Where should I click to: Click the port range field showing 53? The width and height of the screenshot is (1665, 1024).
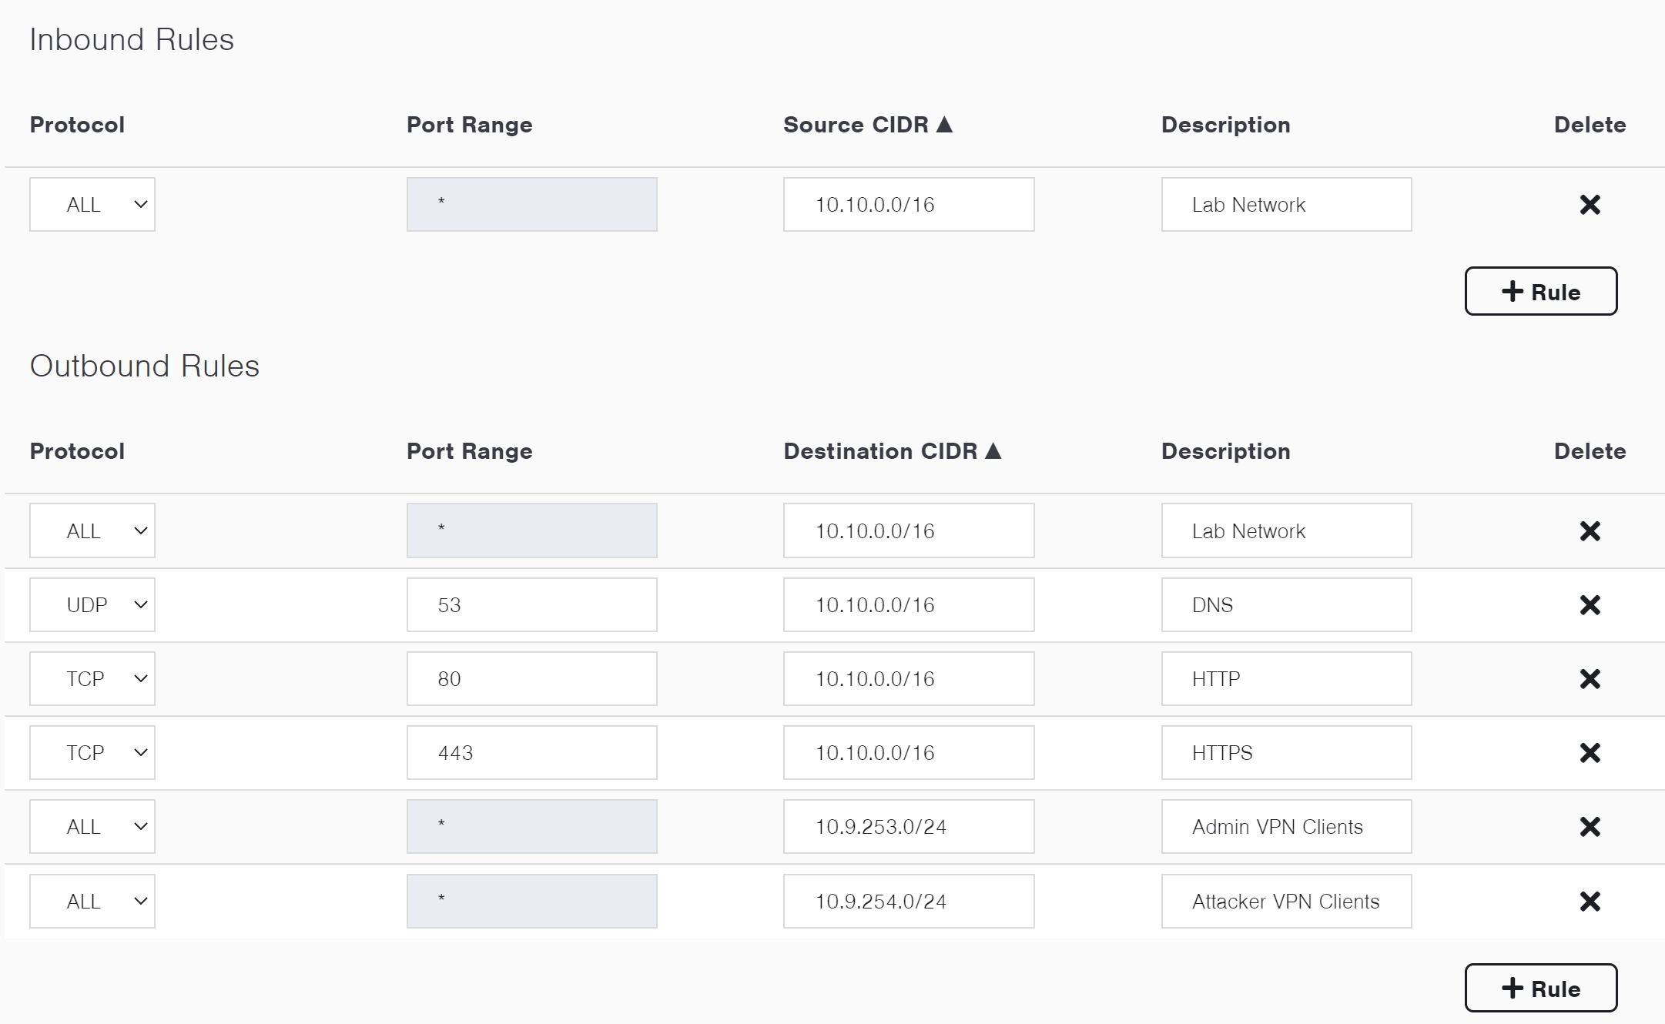coord(531,605)
